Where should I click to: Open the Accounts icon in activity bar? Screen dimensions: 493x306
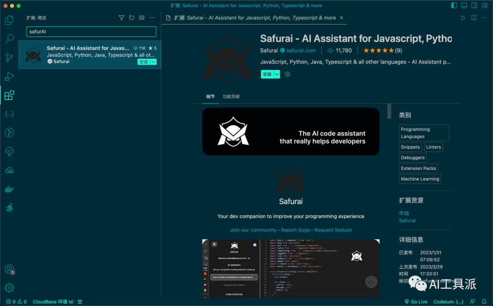coord(10,269)
